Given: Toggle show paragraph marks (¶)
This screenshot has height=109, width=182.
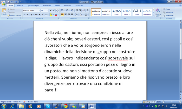Looking at the screenshot, I should pos(87,10).
